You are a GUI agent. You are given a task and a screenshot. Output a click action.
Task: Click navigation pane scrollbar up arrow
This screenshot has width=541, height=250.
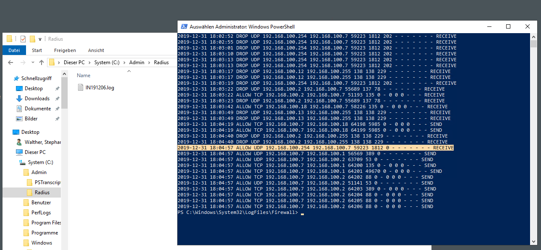pos(65,75)
